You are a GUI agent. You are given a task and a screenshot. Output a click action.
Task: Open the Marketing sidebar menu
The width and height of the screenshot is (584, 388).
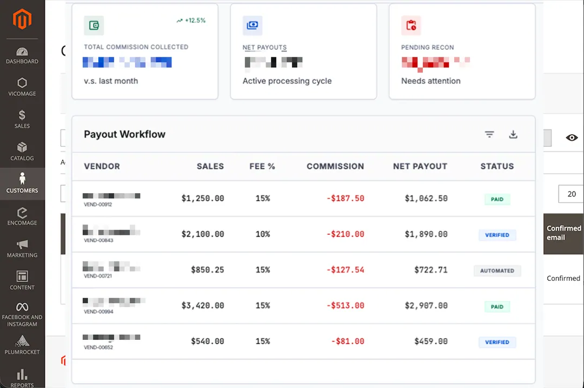[x=22, y=248]
